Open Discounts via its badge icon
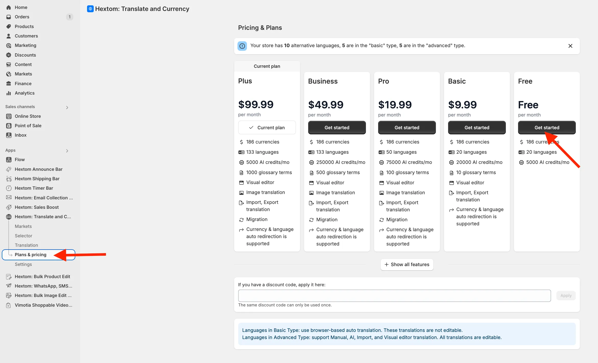This screenshot has height=363, width=598. click(x=9, y=55)
